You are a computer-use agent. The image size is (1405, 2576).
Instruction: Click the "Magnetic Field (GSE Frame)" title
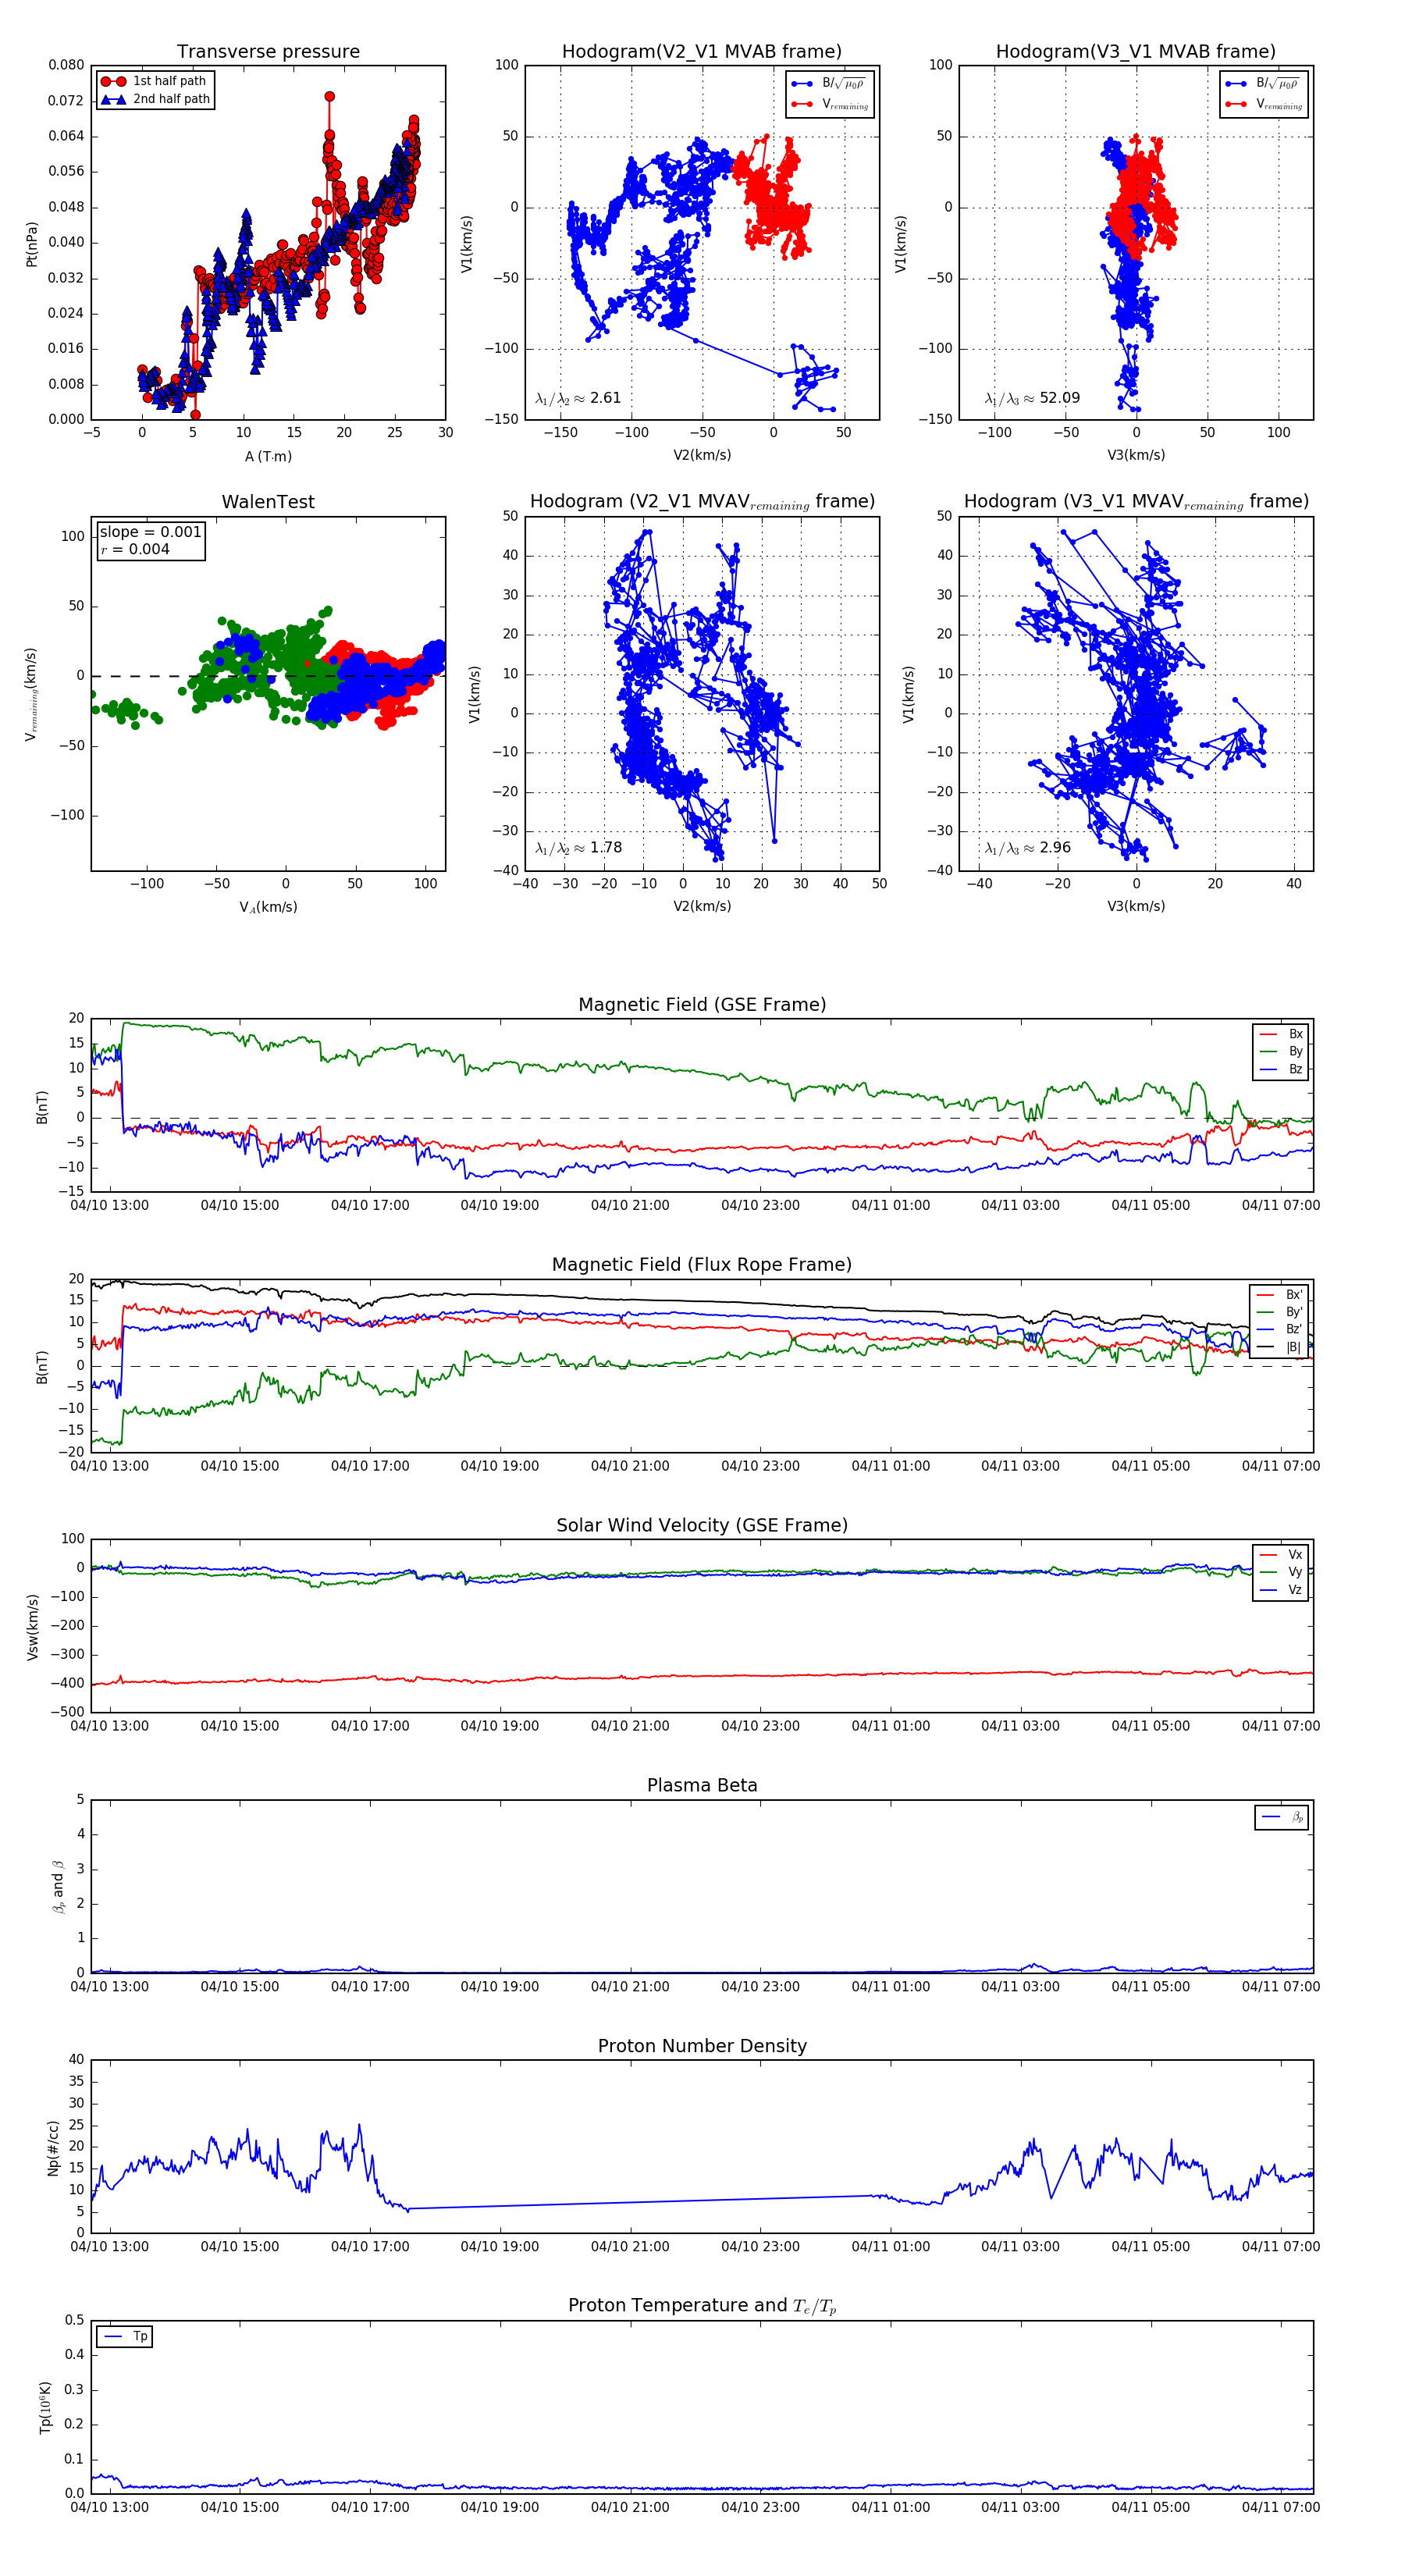point(702,1005)
